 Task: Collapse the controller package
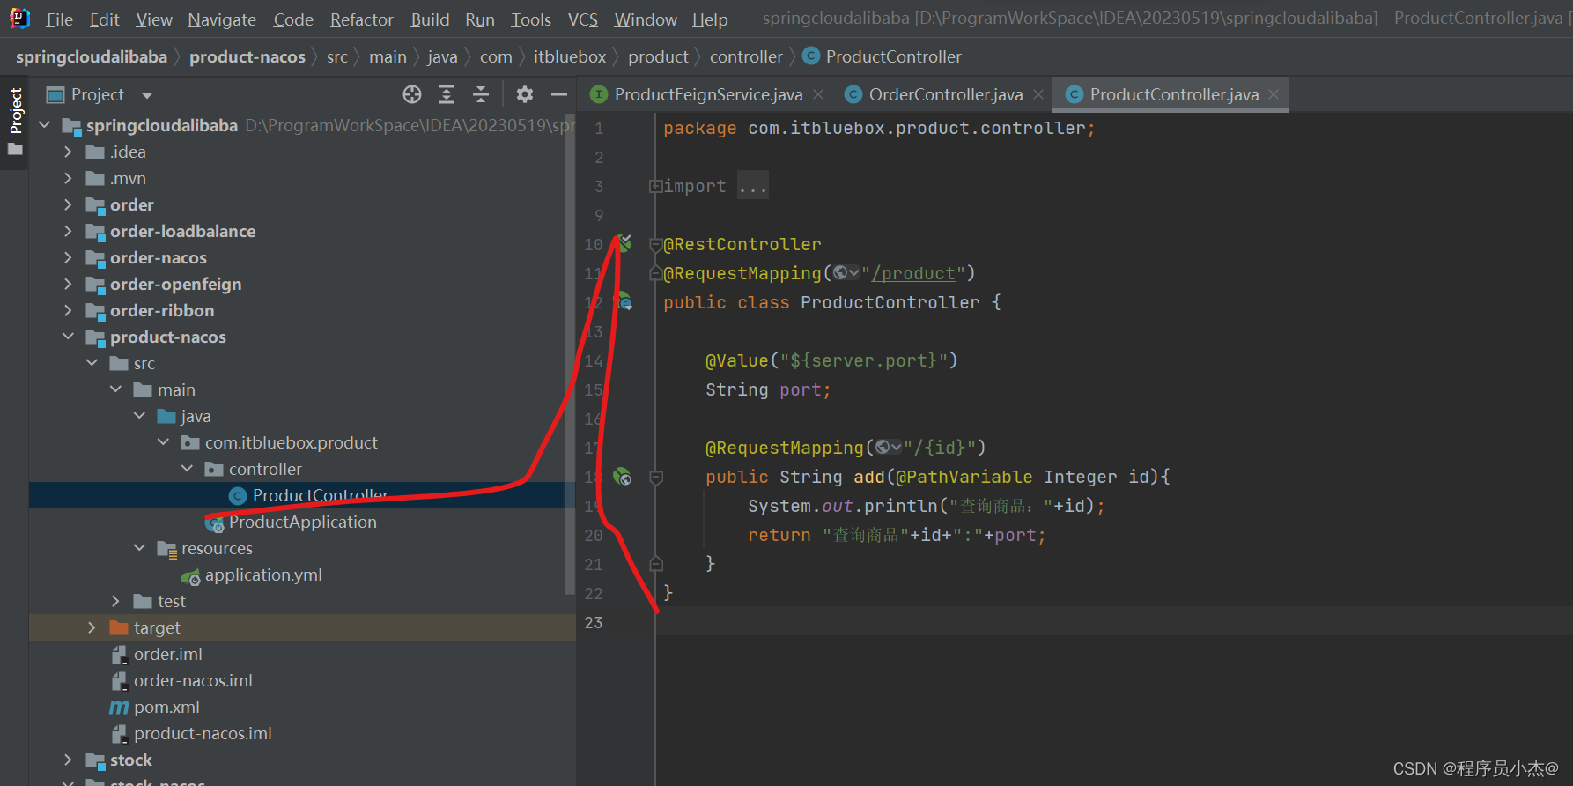pos(188,469)
